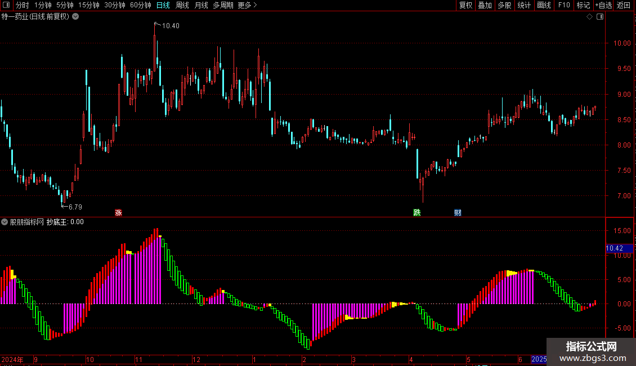Click the 股朋指标网 indicator name
Screen dimensions: 636x366
coord(27,222)
